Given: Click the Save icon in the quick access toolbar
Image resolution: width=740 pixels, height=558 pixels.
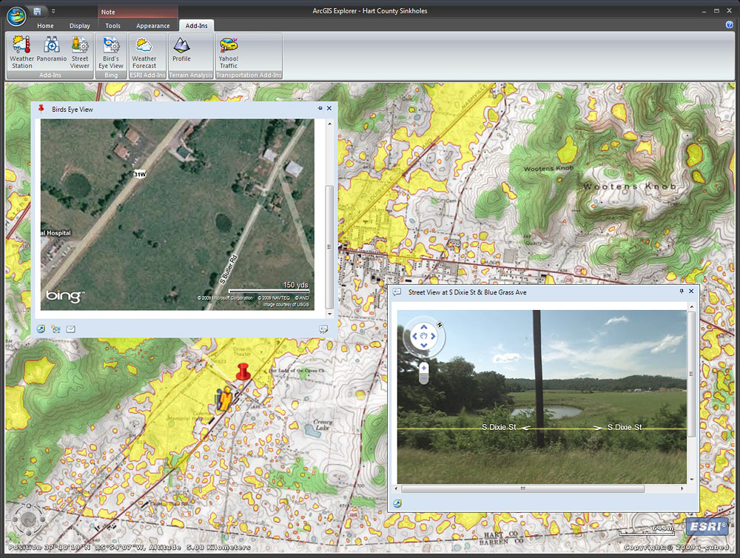Looking at the screenshot, I should click(37, 11).
